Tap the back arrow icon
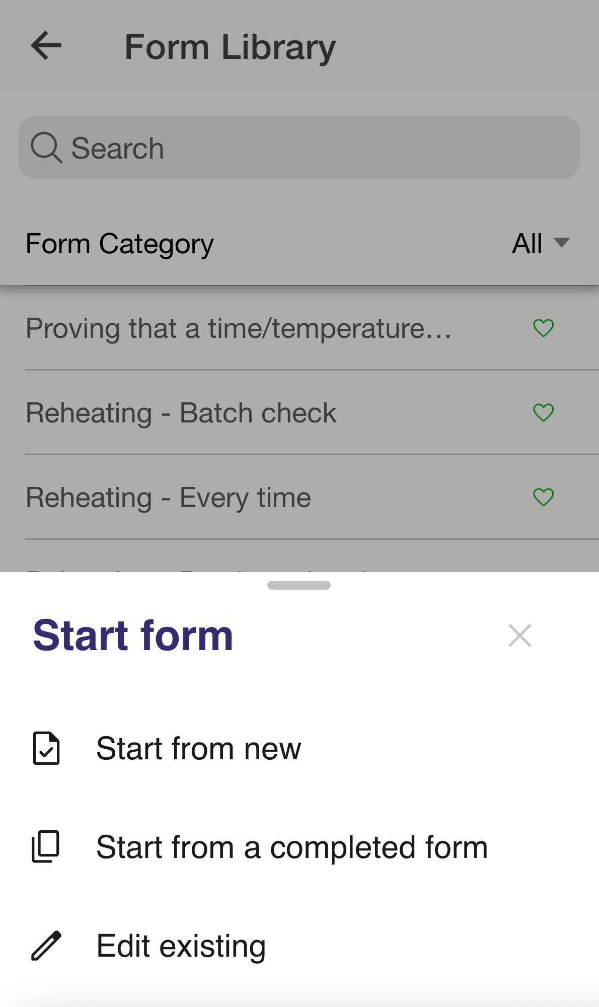This screenshot has width=599, height=1007. pos(46,46)
